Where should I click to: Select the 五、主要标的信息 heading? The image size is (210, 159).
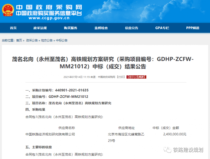[x=39, y=147]
